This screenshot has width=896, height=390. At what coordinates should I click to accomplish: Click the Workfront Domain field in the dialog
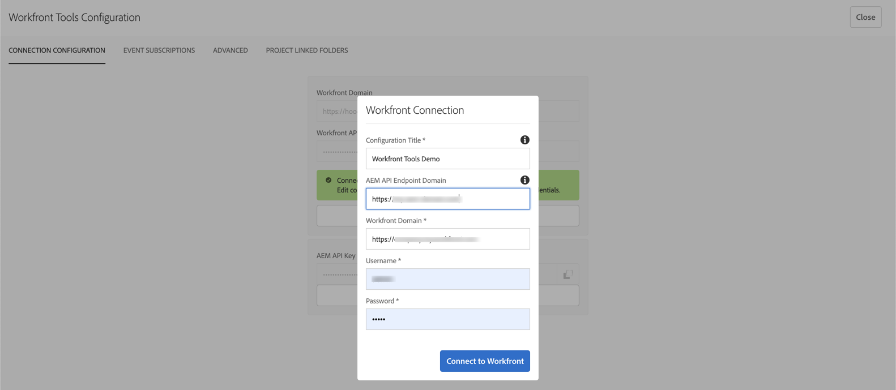click(x=447, y=239)
